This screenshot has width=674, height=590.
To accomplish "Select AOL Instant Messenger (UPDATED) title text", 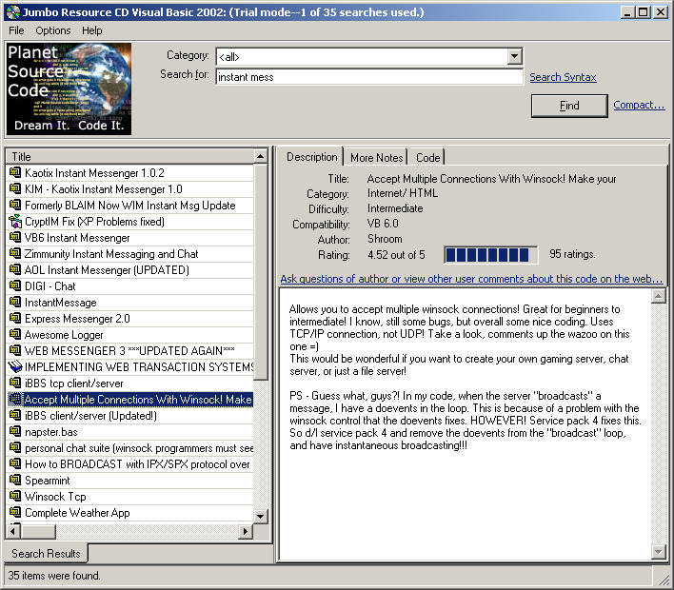I will [107, 270].
